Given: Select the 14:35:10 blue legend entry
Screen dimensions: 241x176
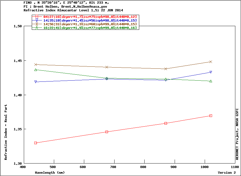Looking at the screenshot, I should [x=90, y=20].
